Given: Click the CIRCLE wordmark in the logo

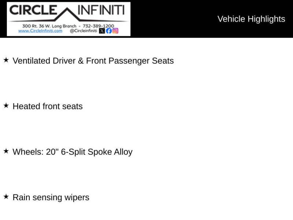Looking at the screenshot, I should pos(33,10).
